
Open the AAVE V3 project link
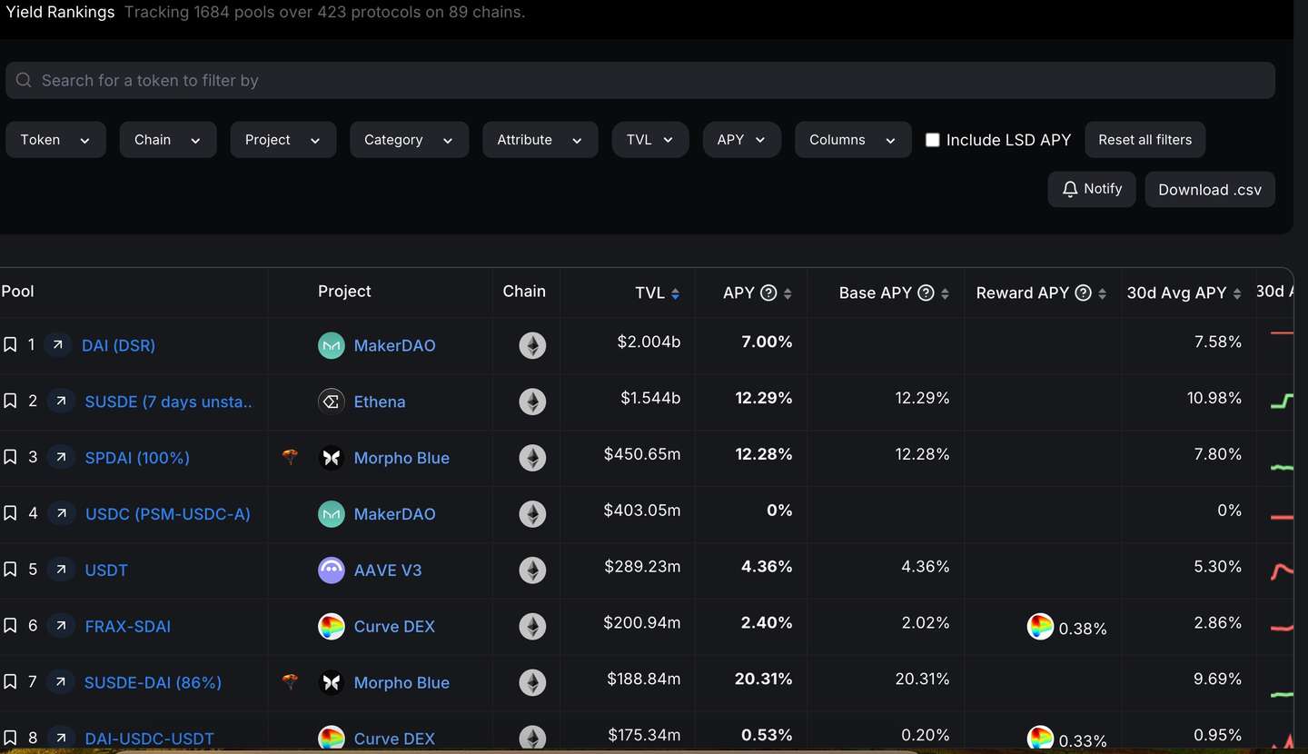tap(388, 570)
